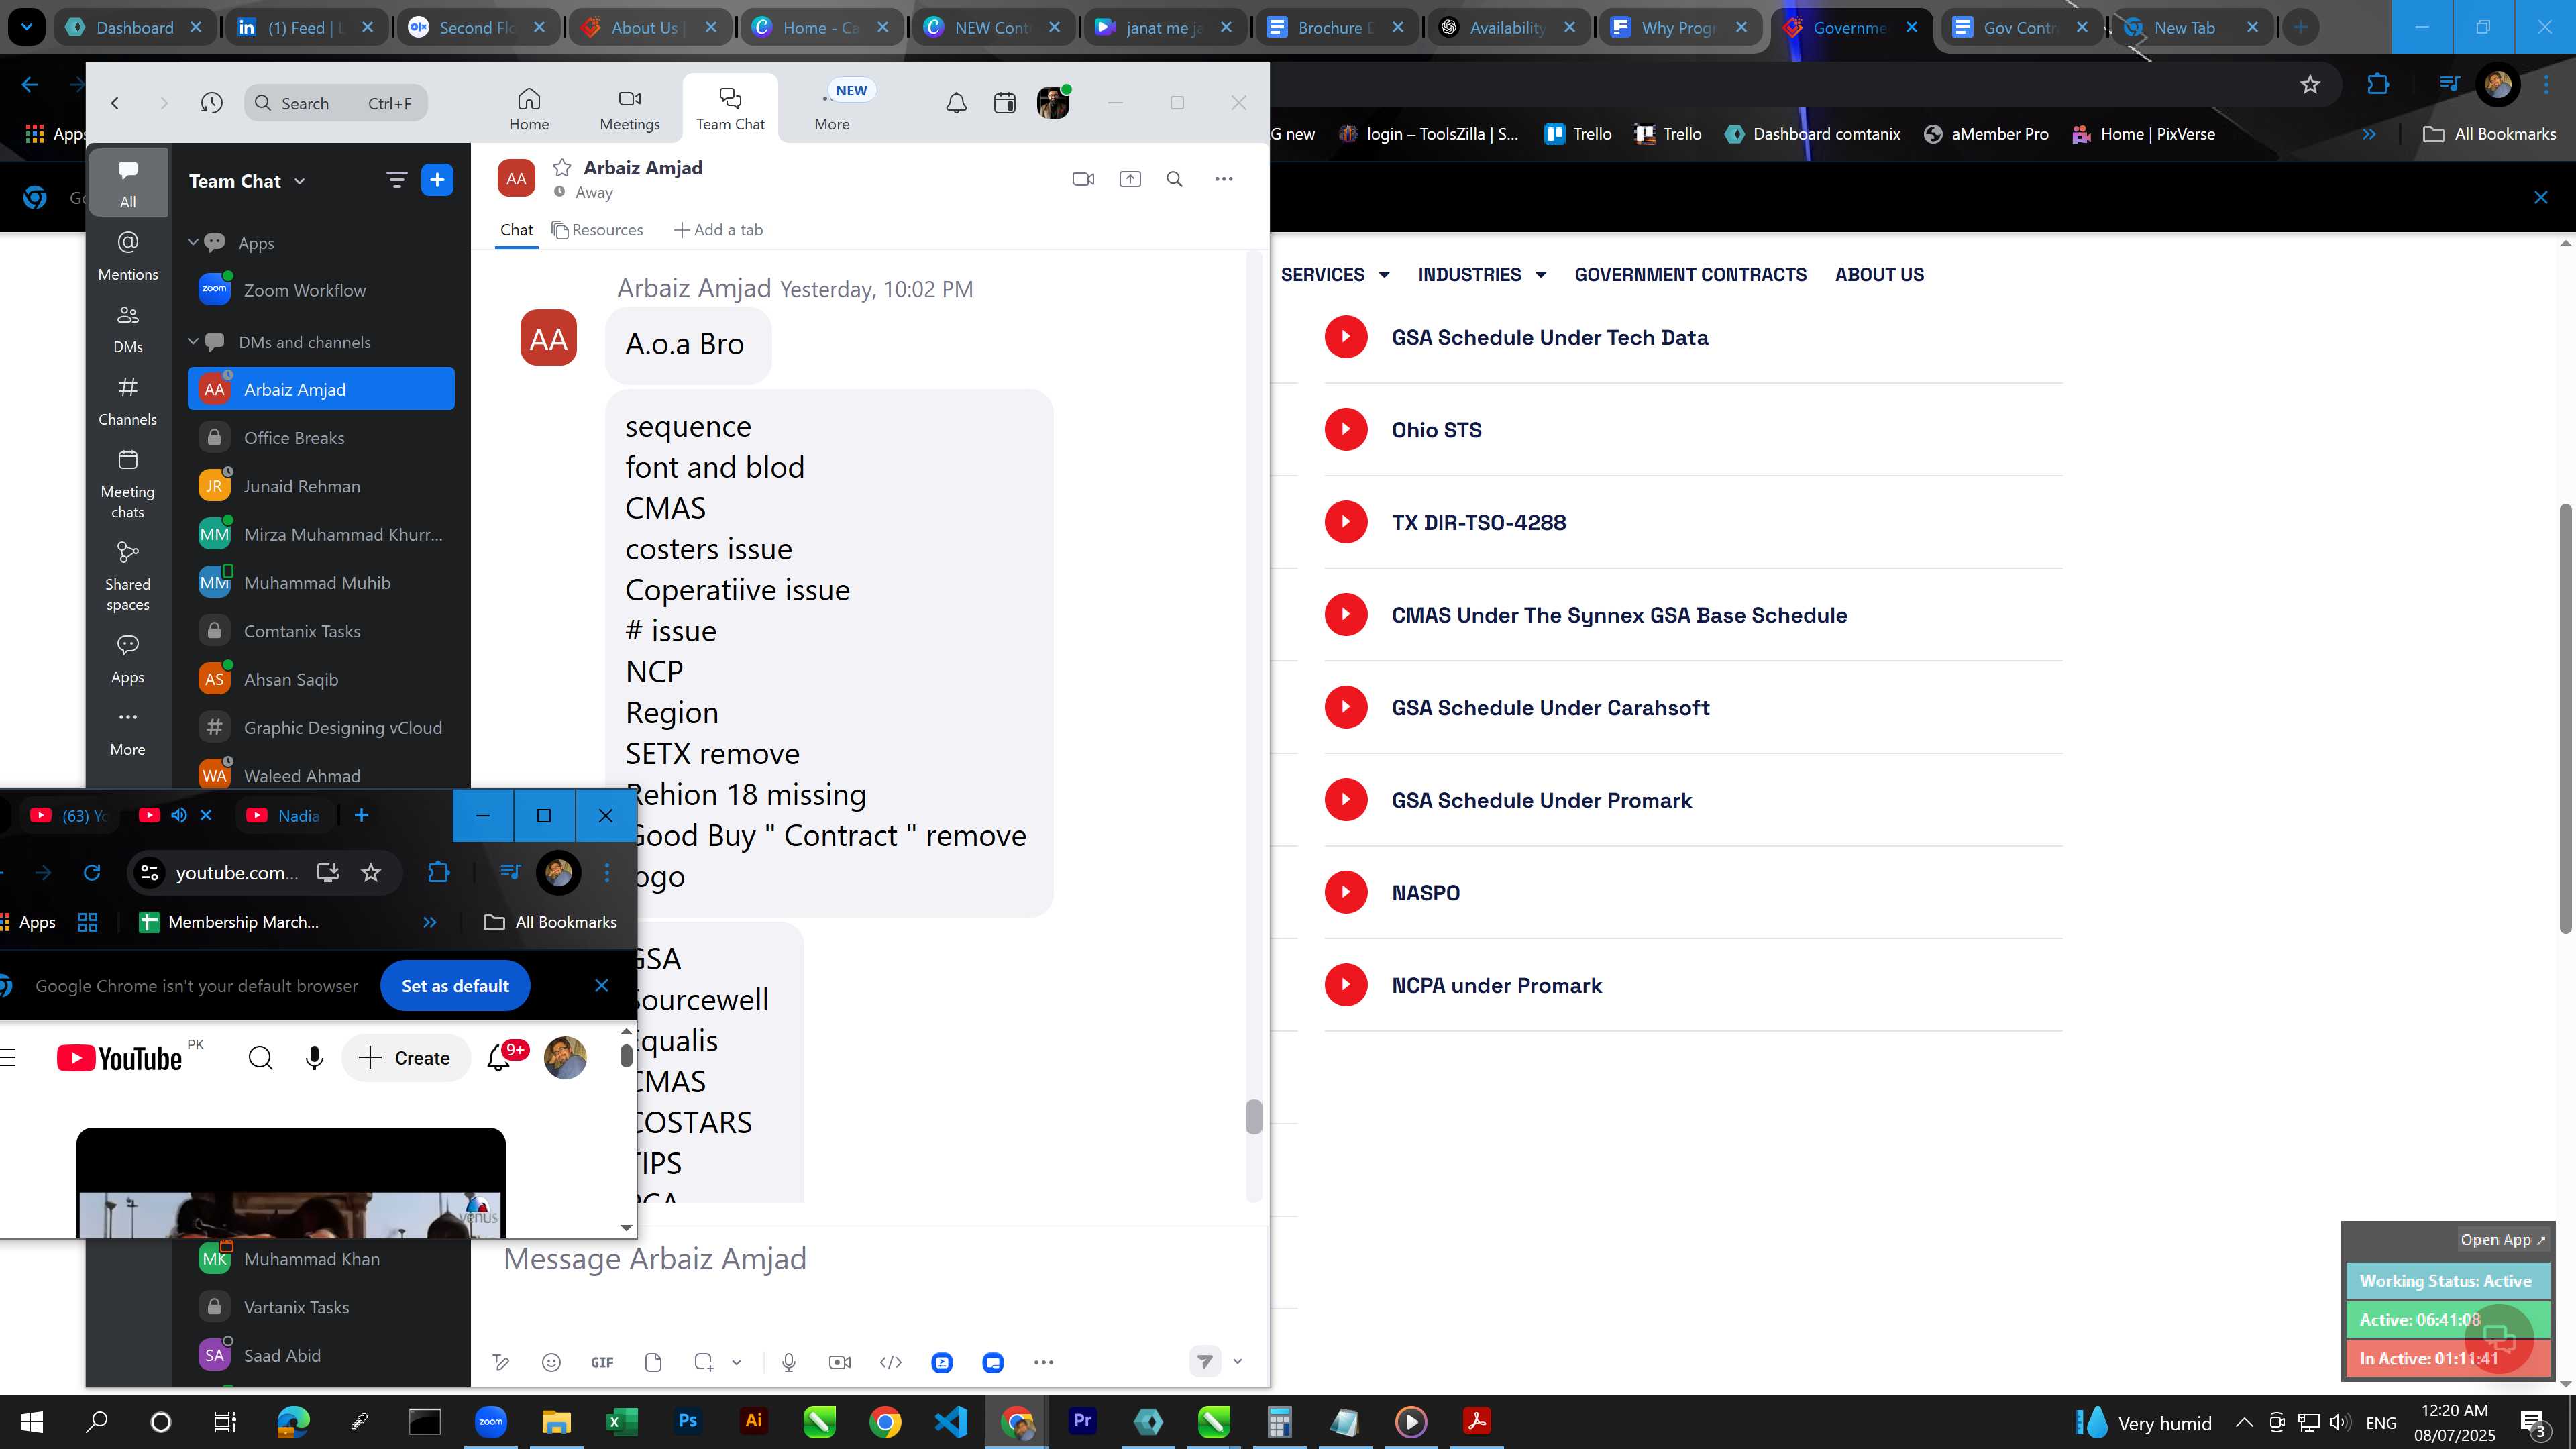This screenshot has height=1449, width=2576.
Task: Open formatting pen icon in composer
Action: 501,1362
